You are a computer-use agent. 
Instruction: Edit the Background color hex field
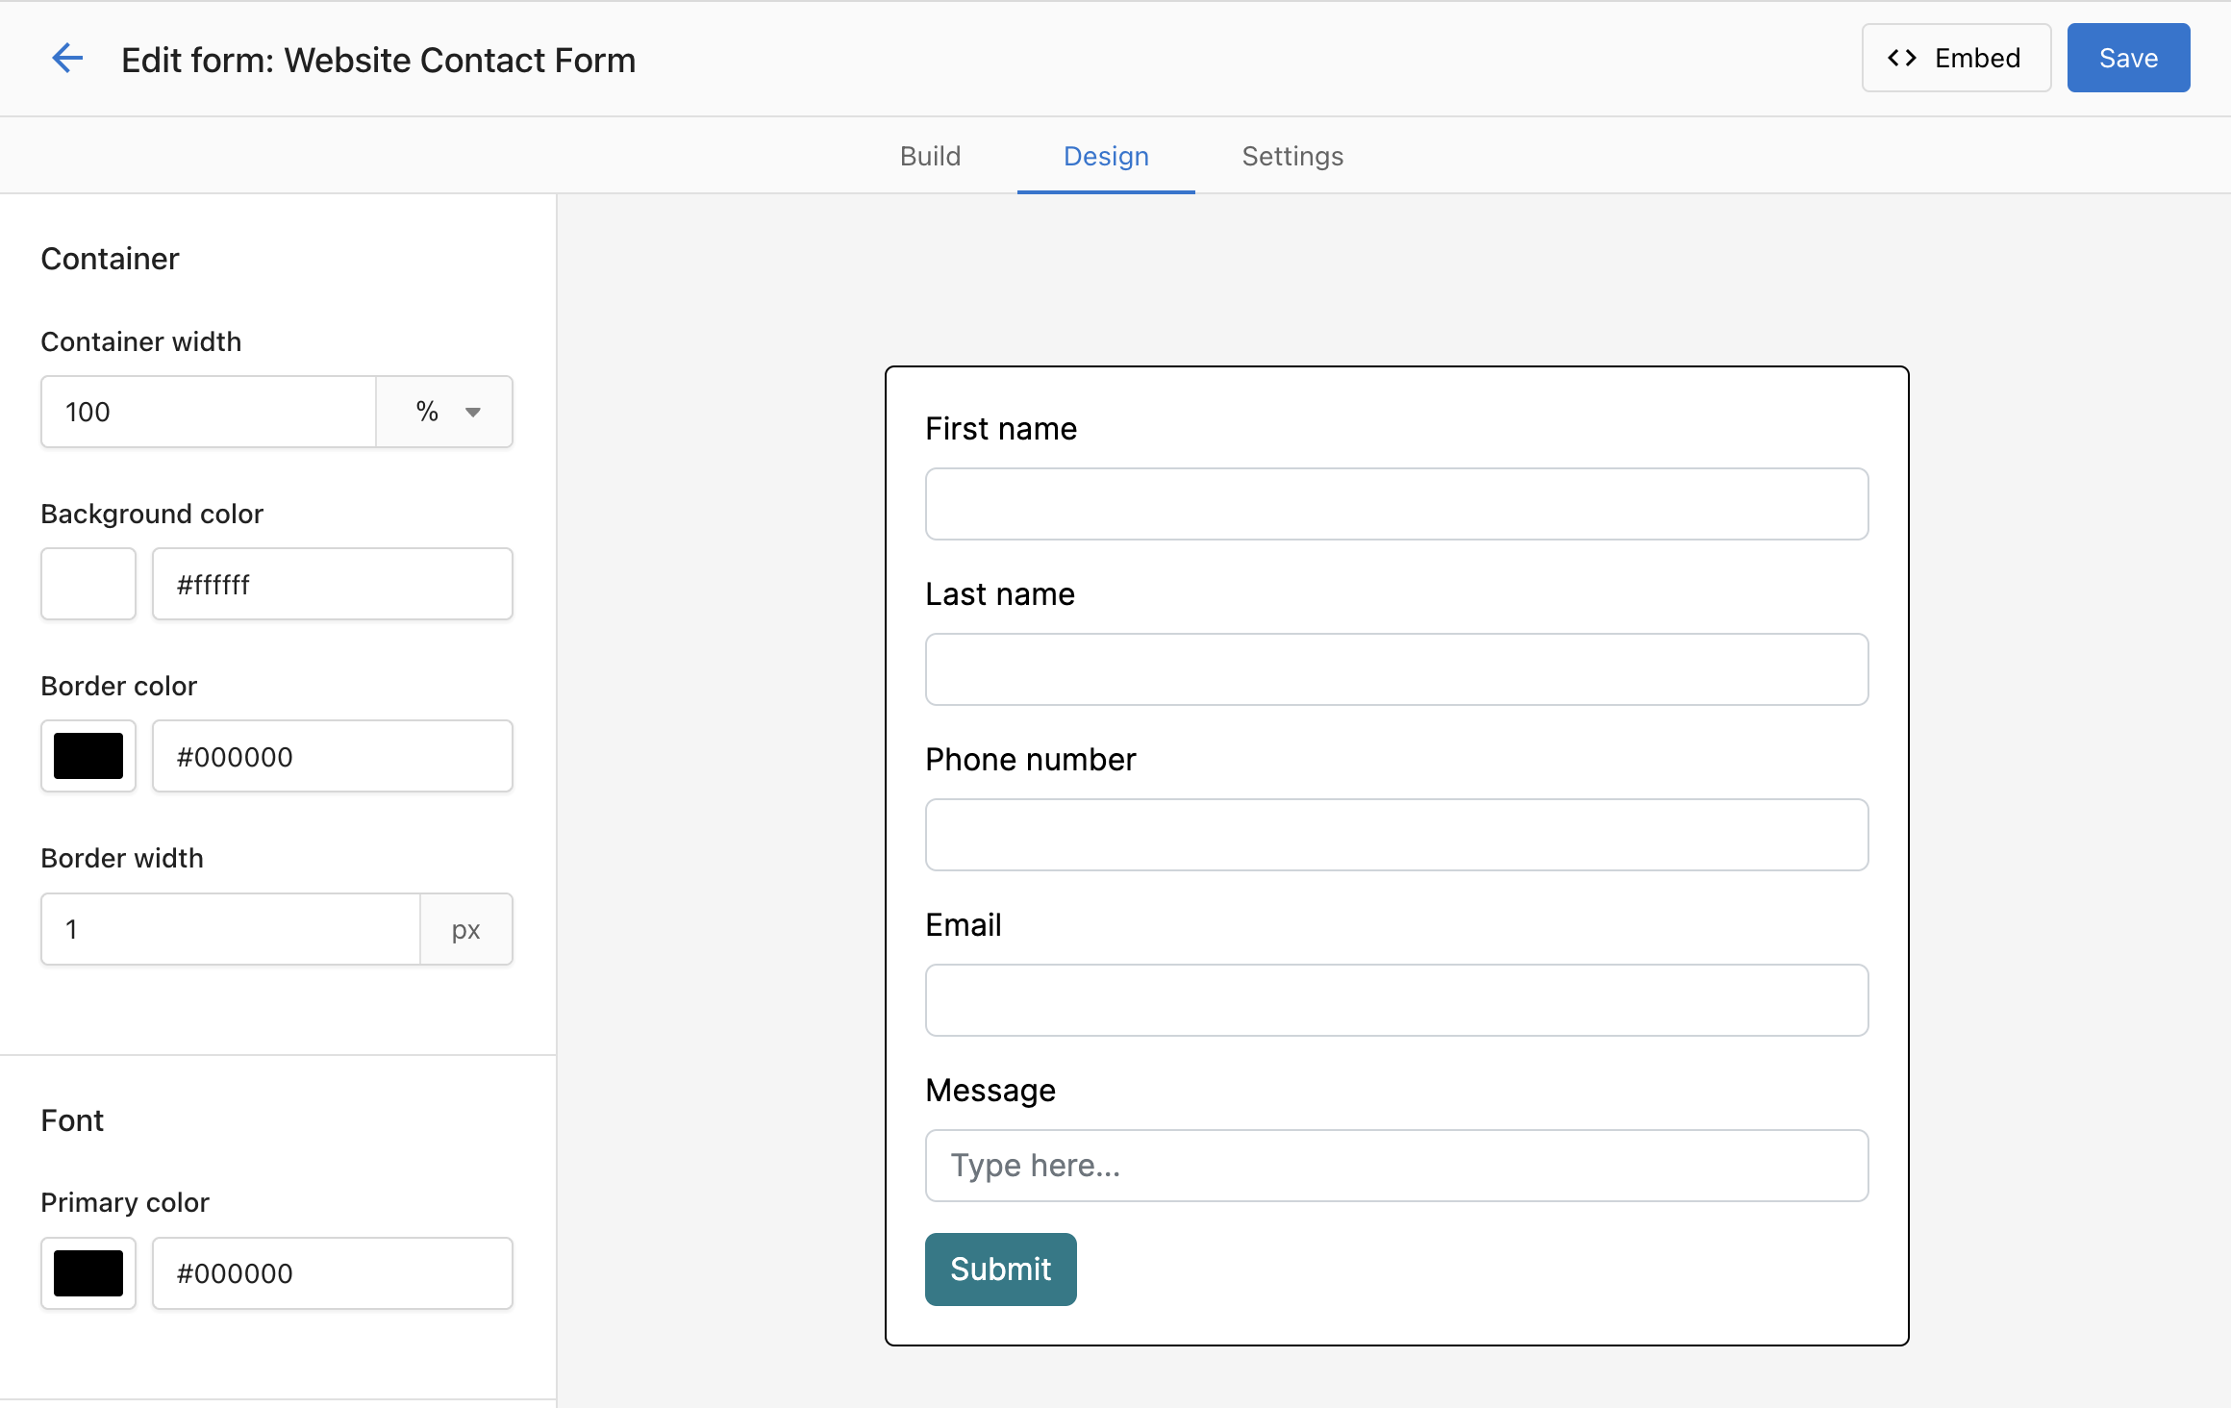332,584
